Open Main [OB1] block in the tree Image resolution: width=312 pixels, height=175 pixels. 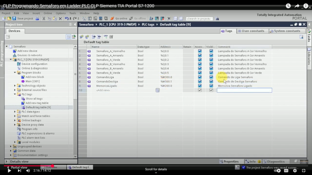(x=32, y=81)
